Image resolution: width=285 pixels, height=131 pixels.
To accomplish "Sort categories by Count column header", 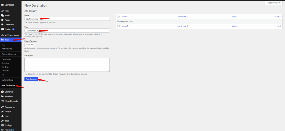I will tap(276, 17).
